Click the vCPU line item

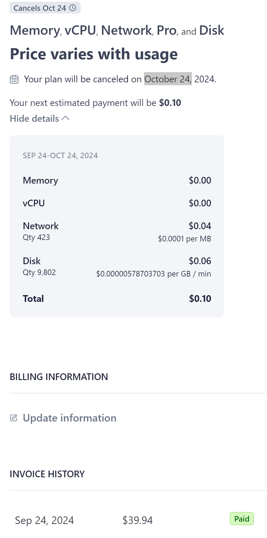pos(34,203)
